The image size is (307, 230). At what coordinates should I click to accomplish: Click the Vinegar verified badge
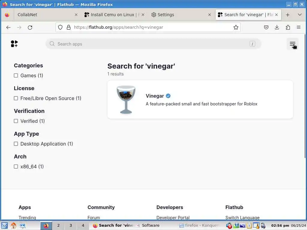[x=168, y=96]
